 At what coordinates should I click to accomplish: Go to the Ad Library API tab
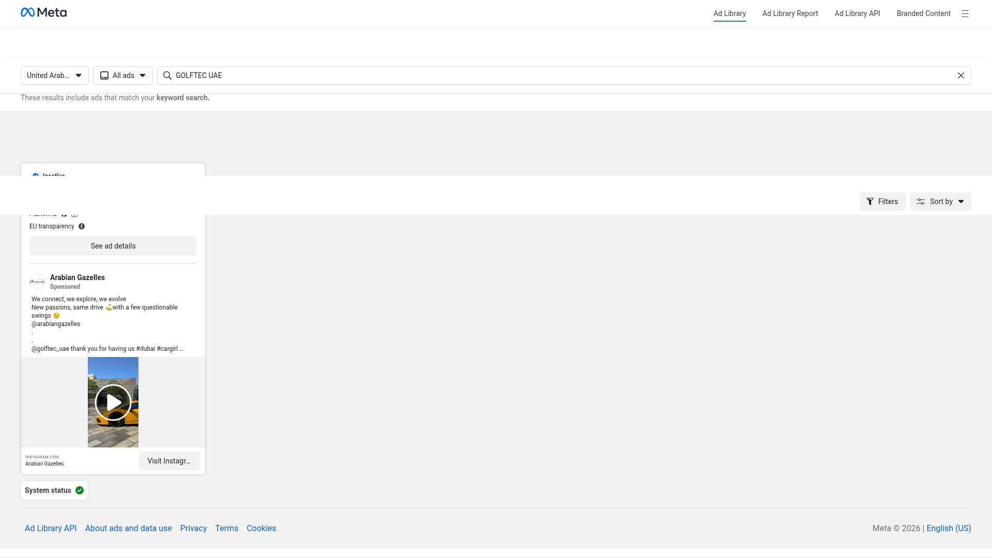click(857, 13)
